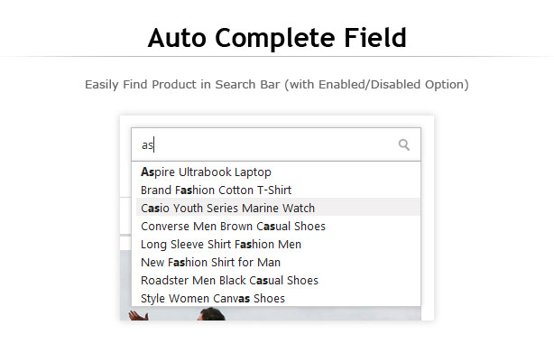The image size is (554, 353).
Task: Choose Brand Fashion Cotton T-Shirt suggestion
Action: (278, 190)
